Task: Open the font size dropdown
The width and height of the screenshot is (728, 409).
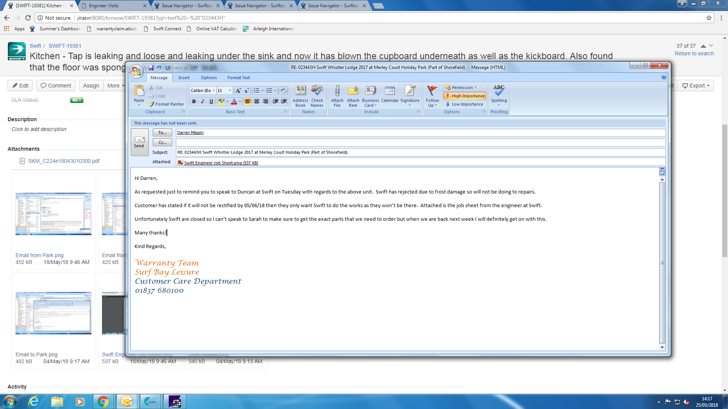Action: coord(230,91)
